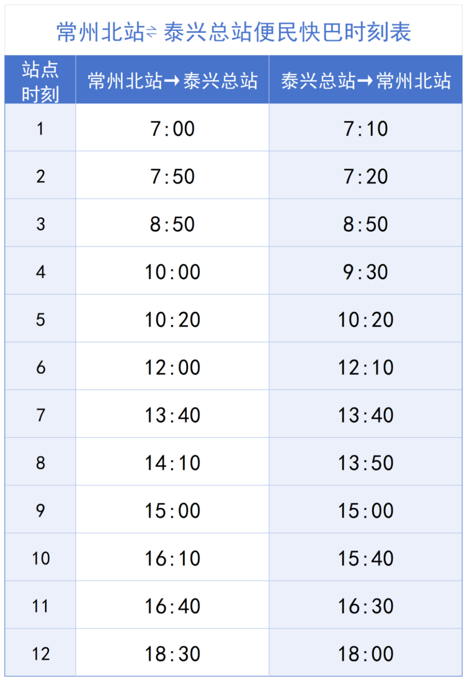Select the 7:00 departure in row 1
467x681 pixels.
coord(173,128)
